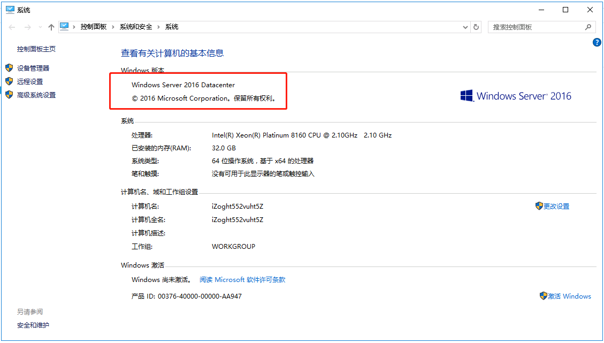The width and height of the screenshot is (604, 343).
Task: Click shield icon next to 激活 Windows
Action: point(544,296)
